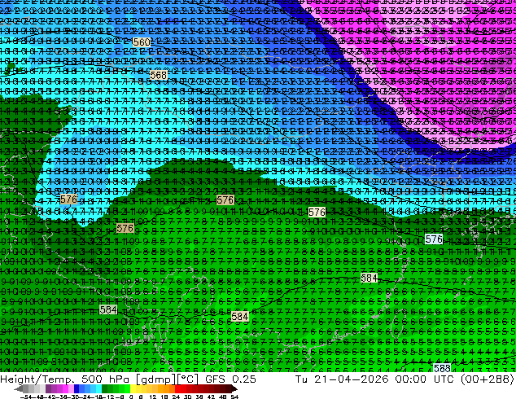Click the 'GFS 0.25' model text
The width and height of the screenshot is (516, 399).
230,379
